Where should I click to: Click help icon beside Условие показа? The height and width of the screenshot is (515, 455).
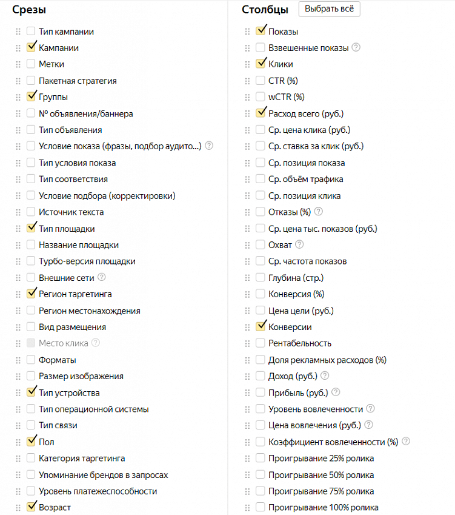tap(209, 146)
